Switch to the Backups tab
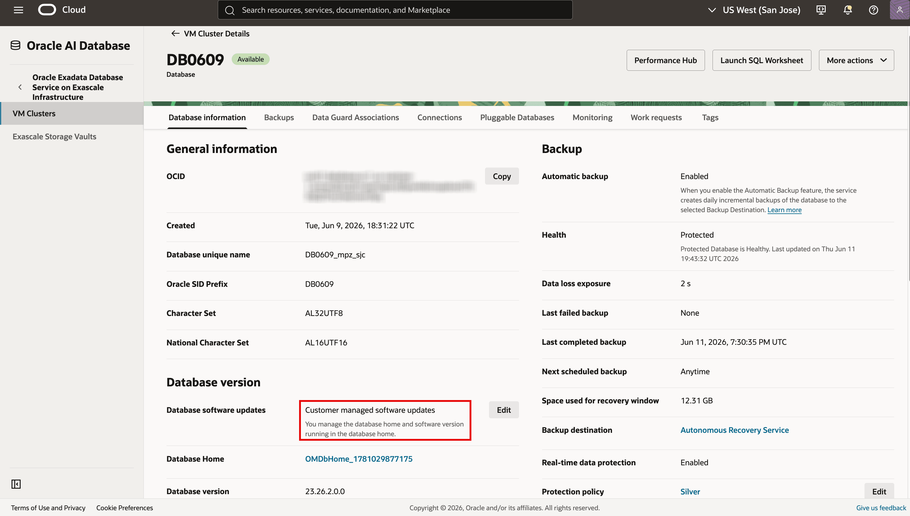Screen dimensions: 910x516 click(x=279, y=117)
